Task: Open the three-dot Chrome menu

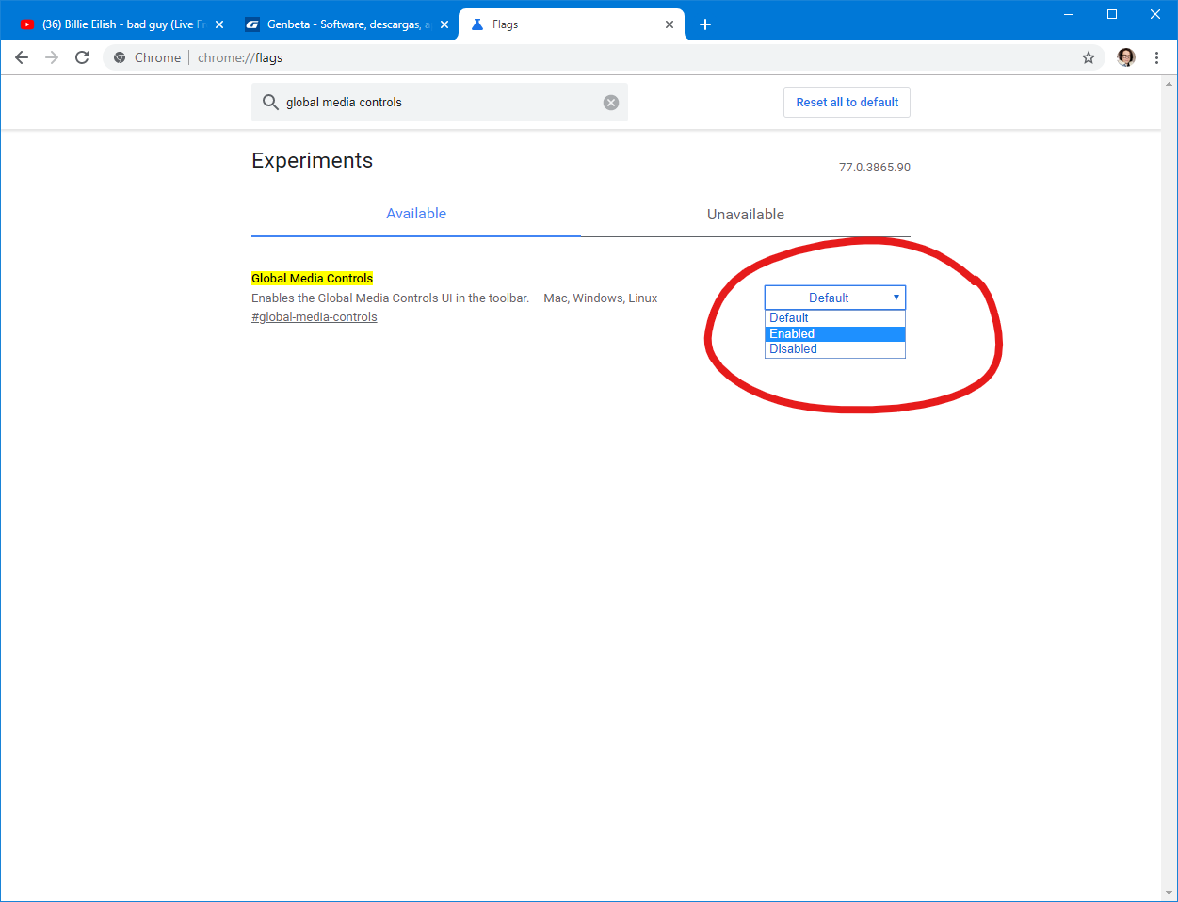Action: tap(1156, 57)
